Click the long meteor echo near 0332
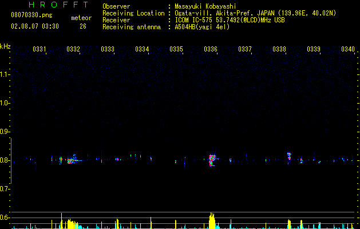Viewport: 360px width, 229px height. click(x=74, y=160)
